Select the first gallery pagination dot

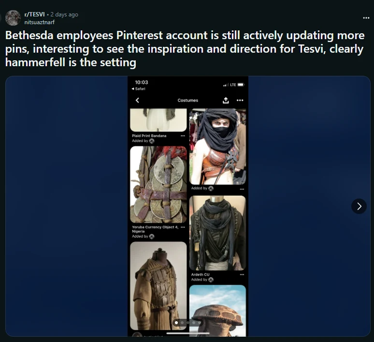[x=176, y=323]
